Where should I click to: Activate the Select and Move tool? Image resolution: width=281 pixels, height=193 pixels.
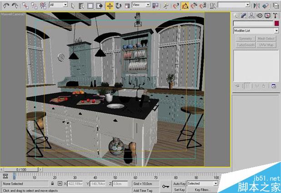[x=110, y=6]
